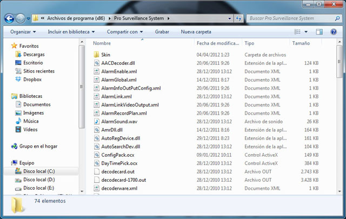
Task: Click the refresh button beside address bar
Action: coord(238,18)
